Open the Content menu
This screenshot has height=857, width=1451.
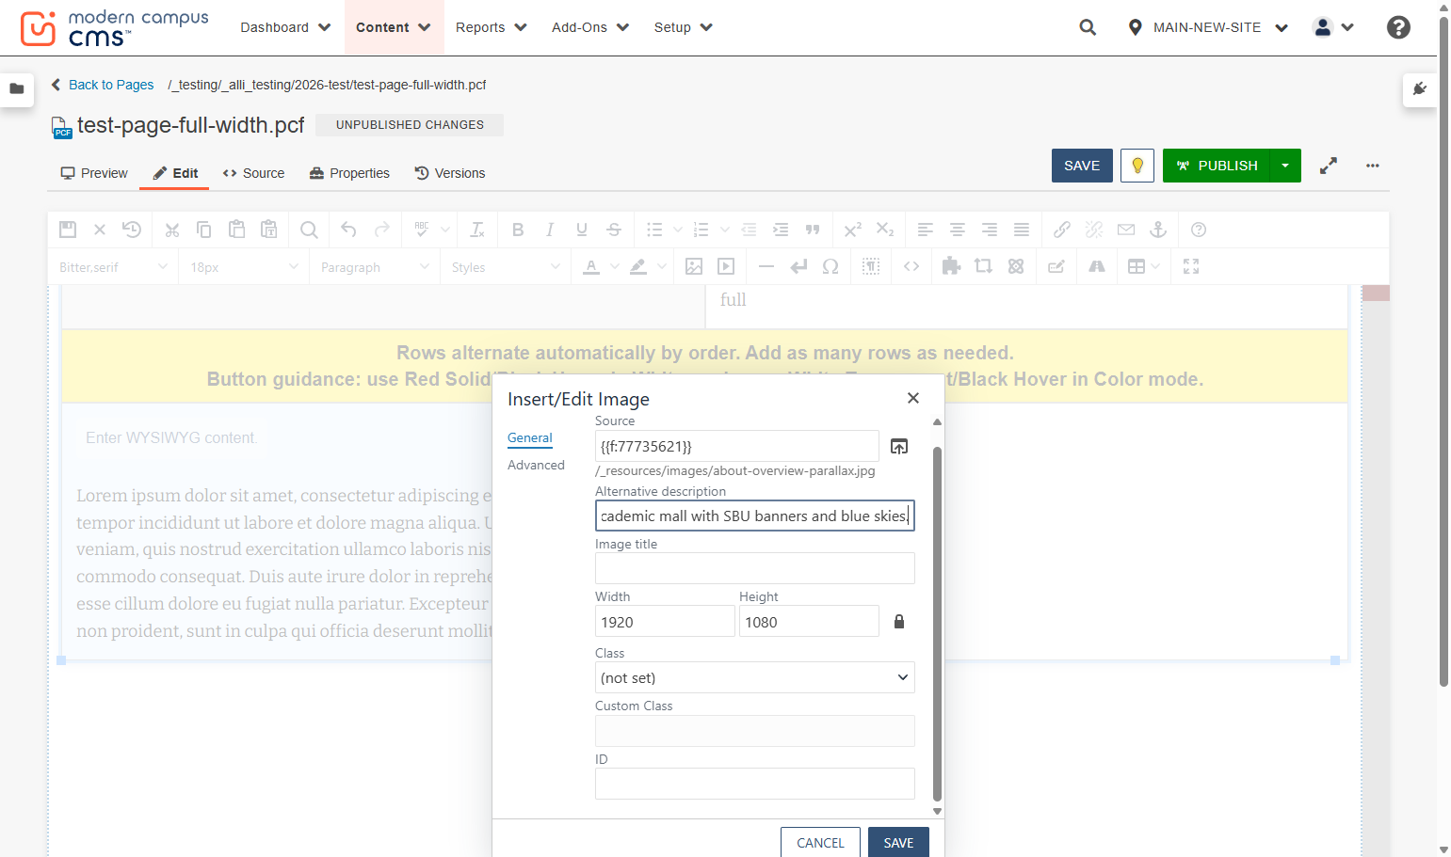(x=393, y=27)
